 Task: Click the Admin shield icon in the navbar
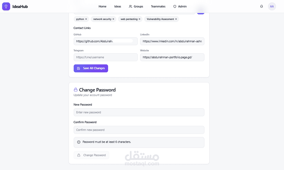tap(175, 6)
